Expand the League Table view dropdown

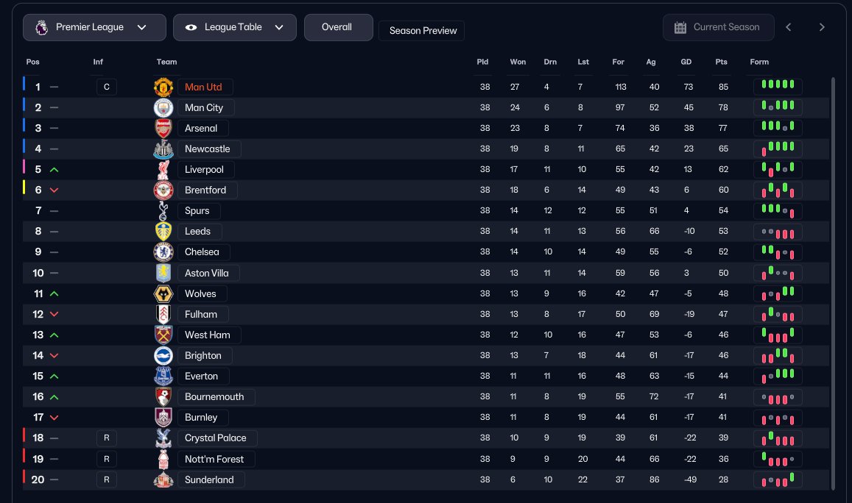click(x=235, y=27)
